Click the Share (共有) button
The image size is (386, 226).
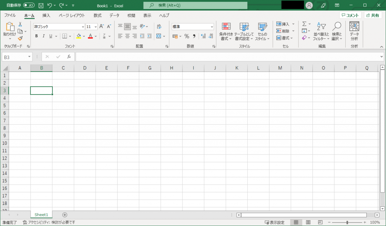[373, 15]
